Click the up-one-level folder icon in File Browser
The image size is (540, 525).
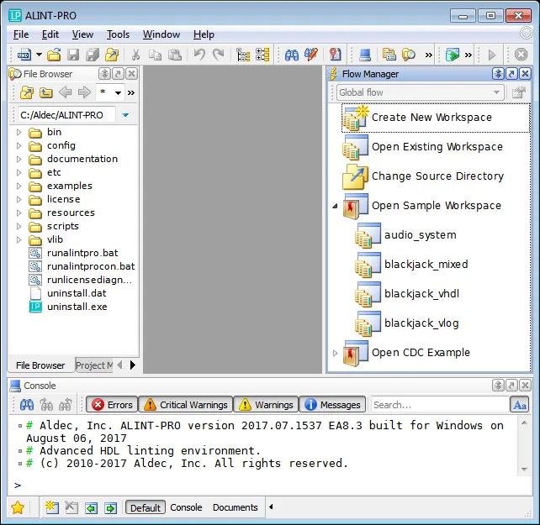[45, 92]
